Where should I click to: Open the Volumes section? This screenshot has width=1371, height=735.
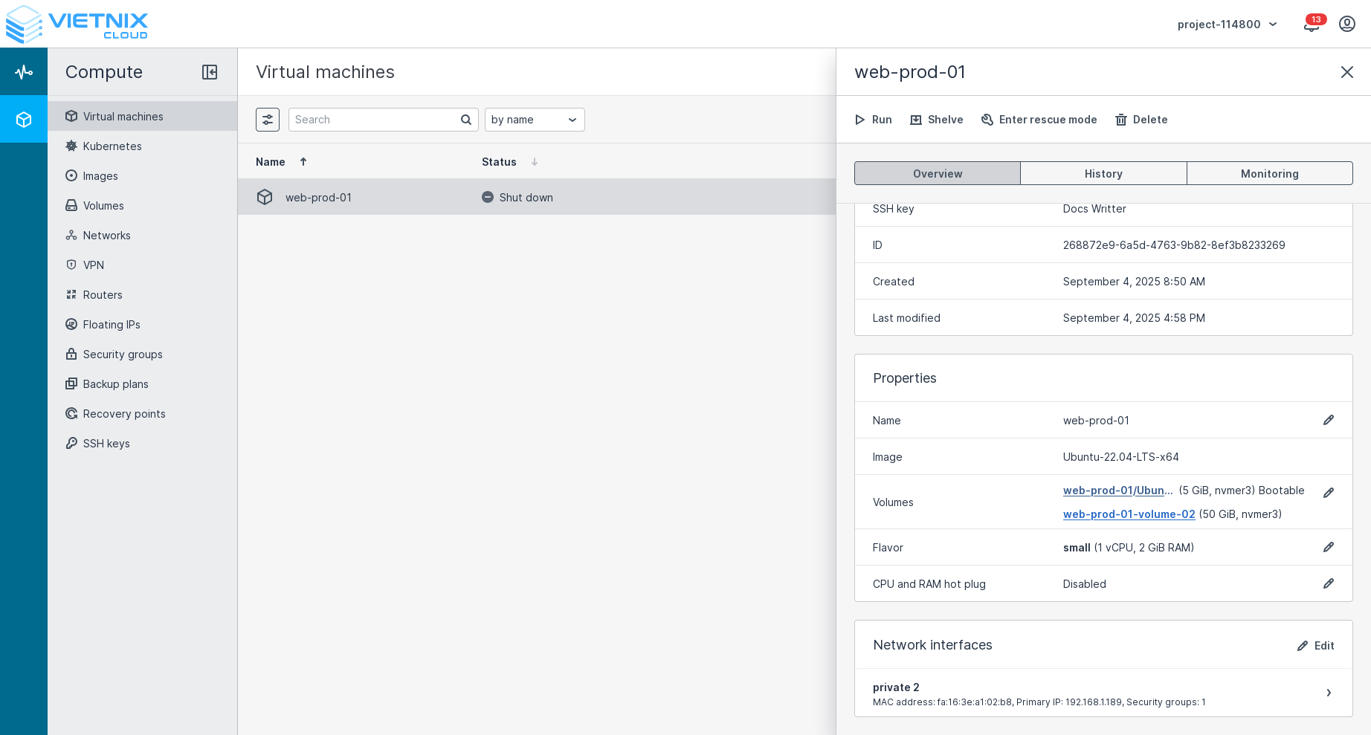point(103,206)
